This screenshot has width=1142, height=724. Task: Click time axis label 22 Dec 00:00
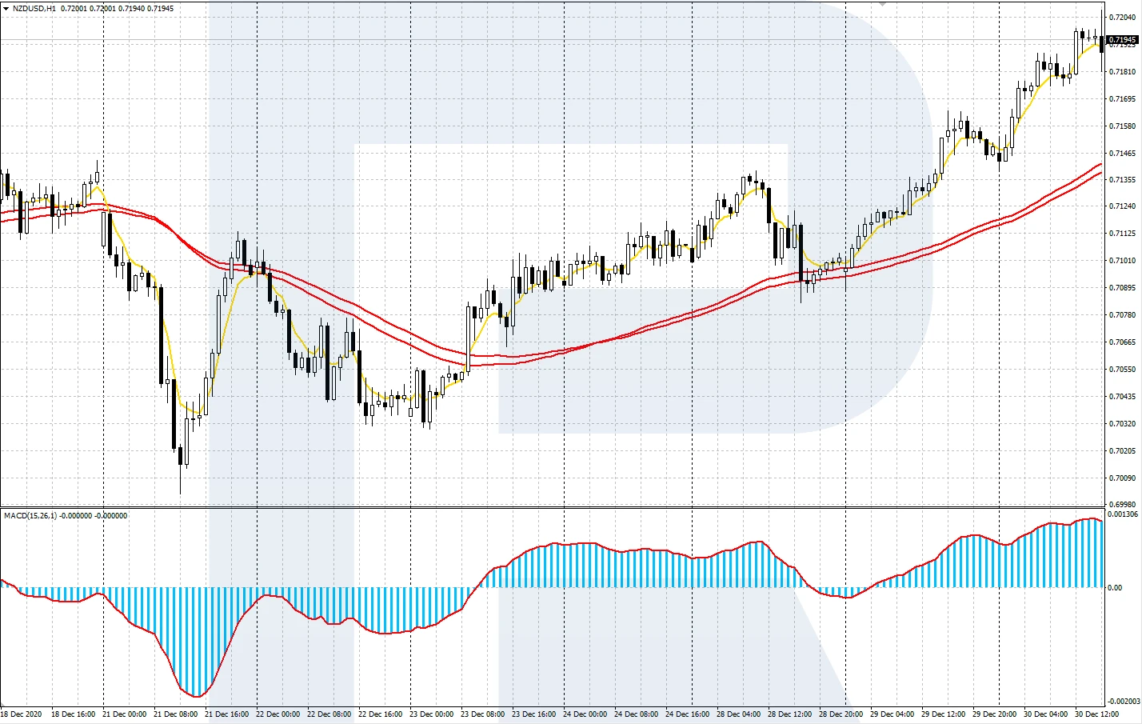tap(278, 714)
